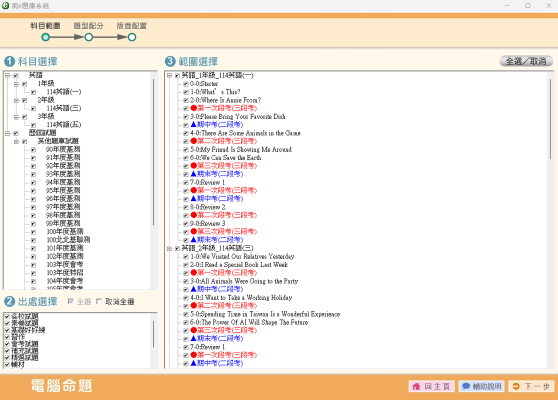Collapse 英語_1年級_114英語(一) range node
This screenshot has height=400, width=558.
[x=169, y=75]
